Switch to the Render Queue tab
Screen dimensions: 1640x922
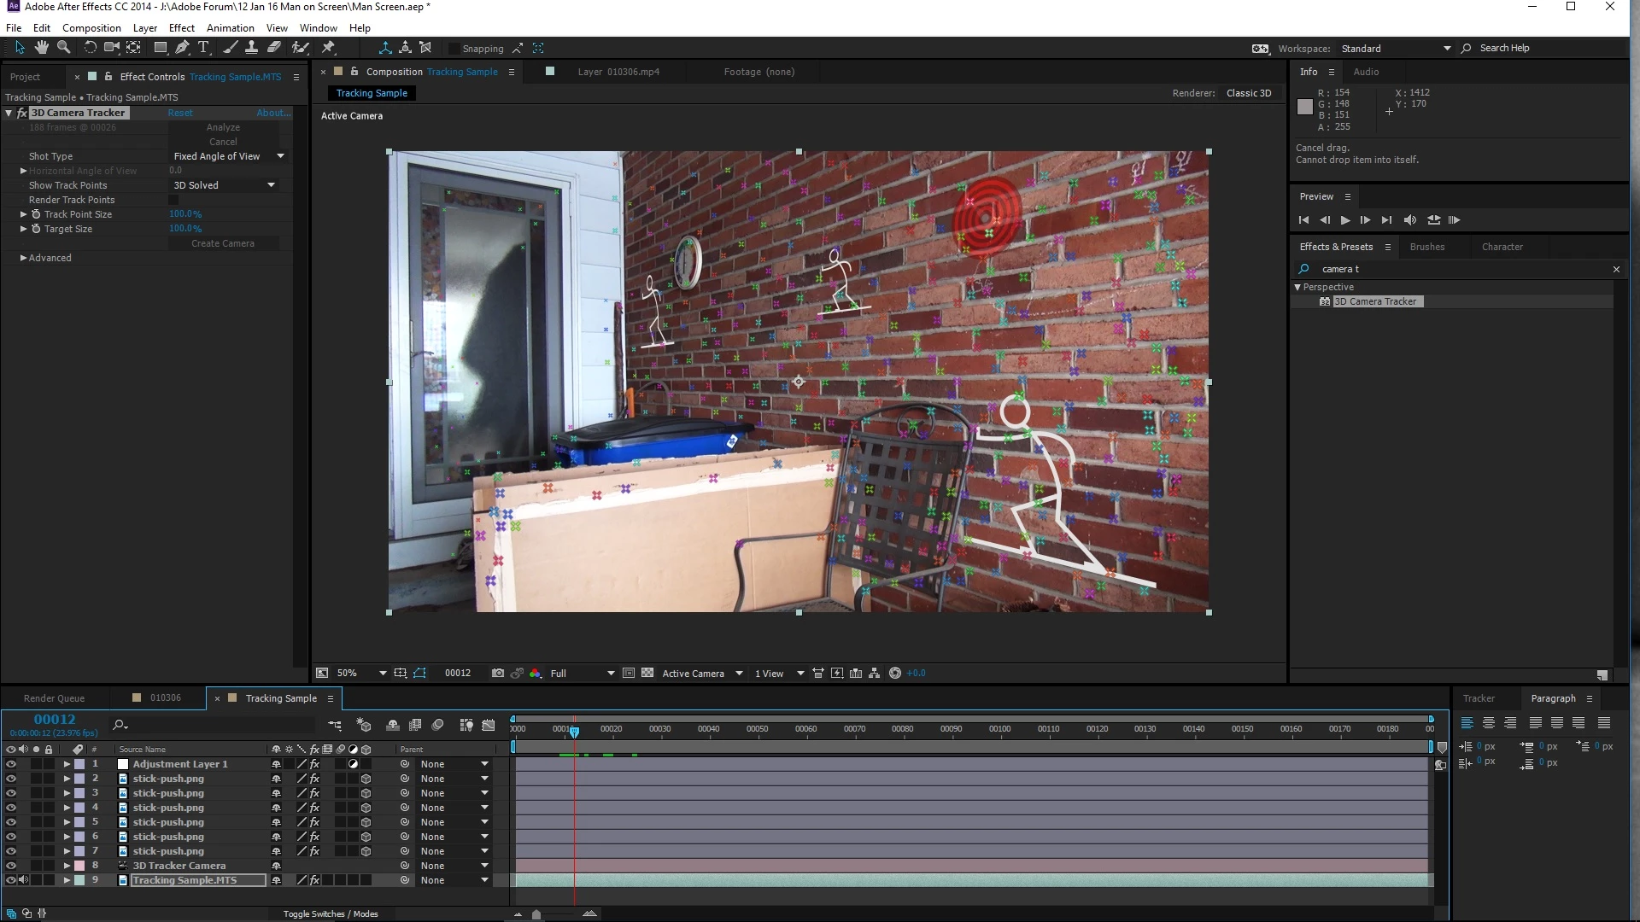click(x=54, y=698)
